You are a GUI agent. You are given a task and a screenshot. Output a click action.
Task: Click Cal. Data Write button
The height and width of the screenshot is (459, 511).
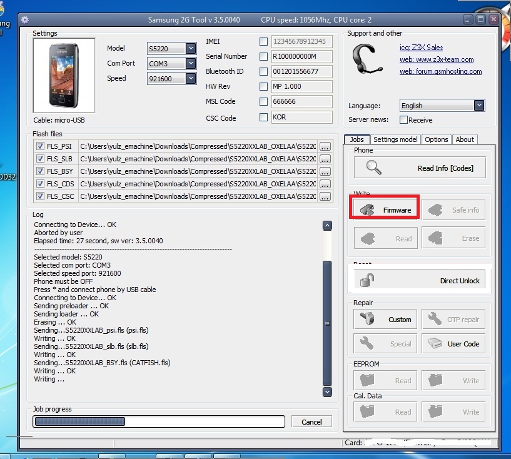pos(453,411)
